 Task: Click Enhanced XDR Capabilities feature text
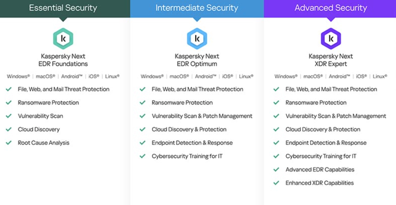pyautogui.click(x=319, y=183)
